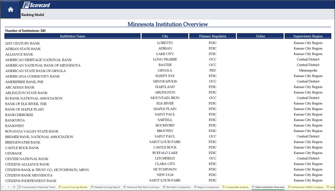Select 21ST CENTURY BANK row name
Viewport: 335px width, 191px height.
pyautogui.click(x=22, y=43)
